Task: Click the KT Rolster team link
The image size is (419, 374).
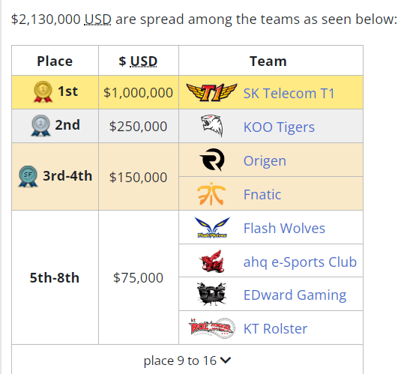Action: point(275,328)
